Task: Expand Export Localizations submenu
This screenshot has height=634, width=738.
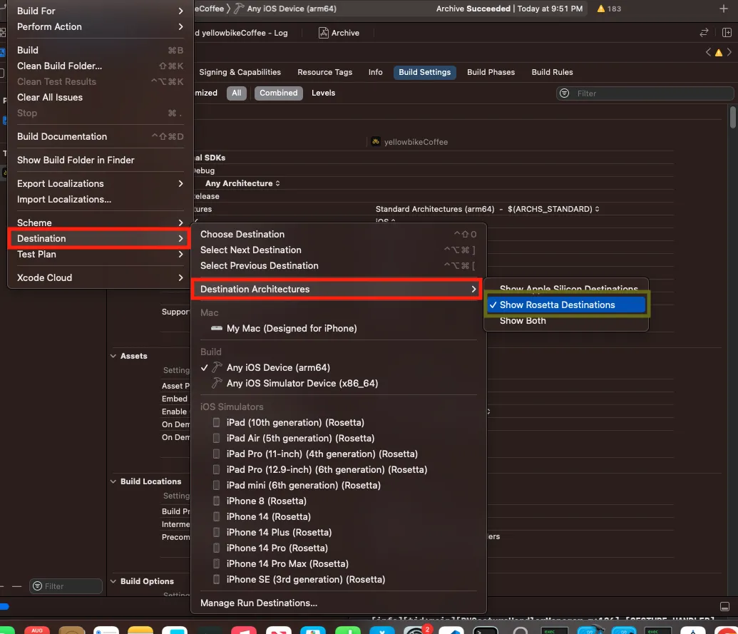Action: click(99, 183)
